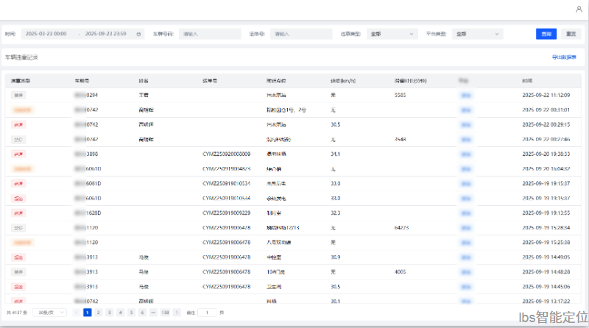Go to page 2
This screenshot has height=328, width=589.
(99, 313)
